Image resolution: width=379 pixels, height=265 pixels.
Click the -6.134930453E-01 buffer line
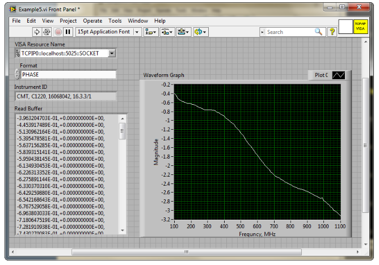(x=61, y=166)
